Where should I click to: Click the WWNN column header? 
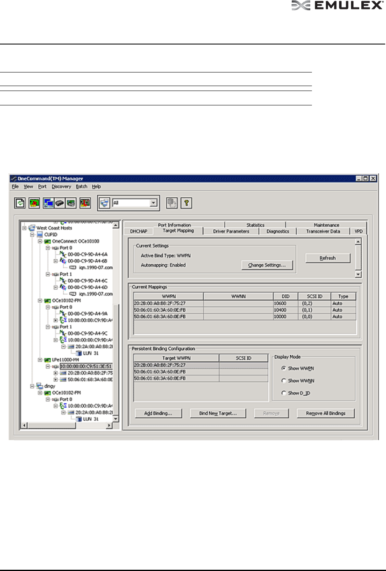pyautogui.click(x=239, y=296)
